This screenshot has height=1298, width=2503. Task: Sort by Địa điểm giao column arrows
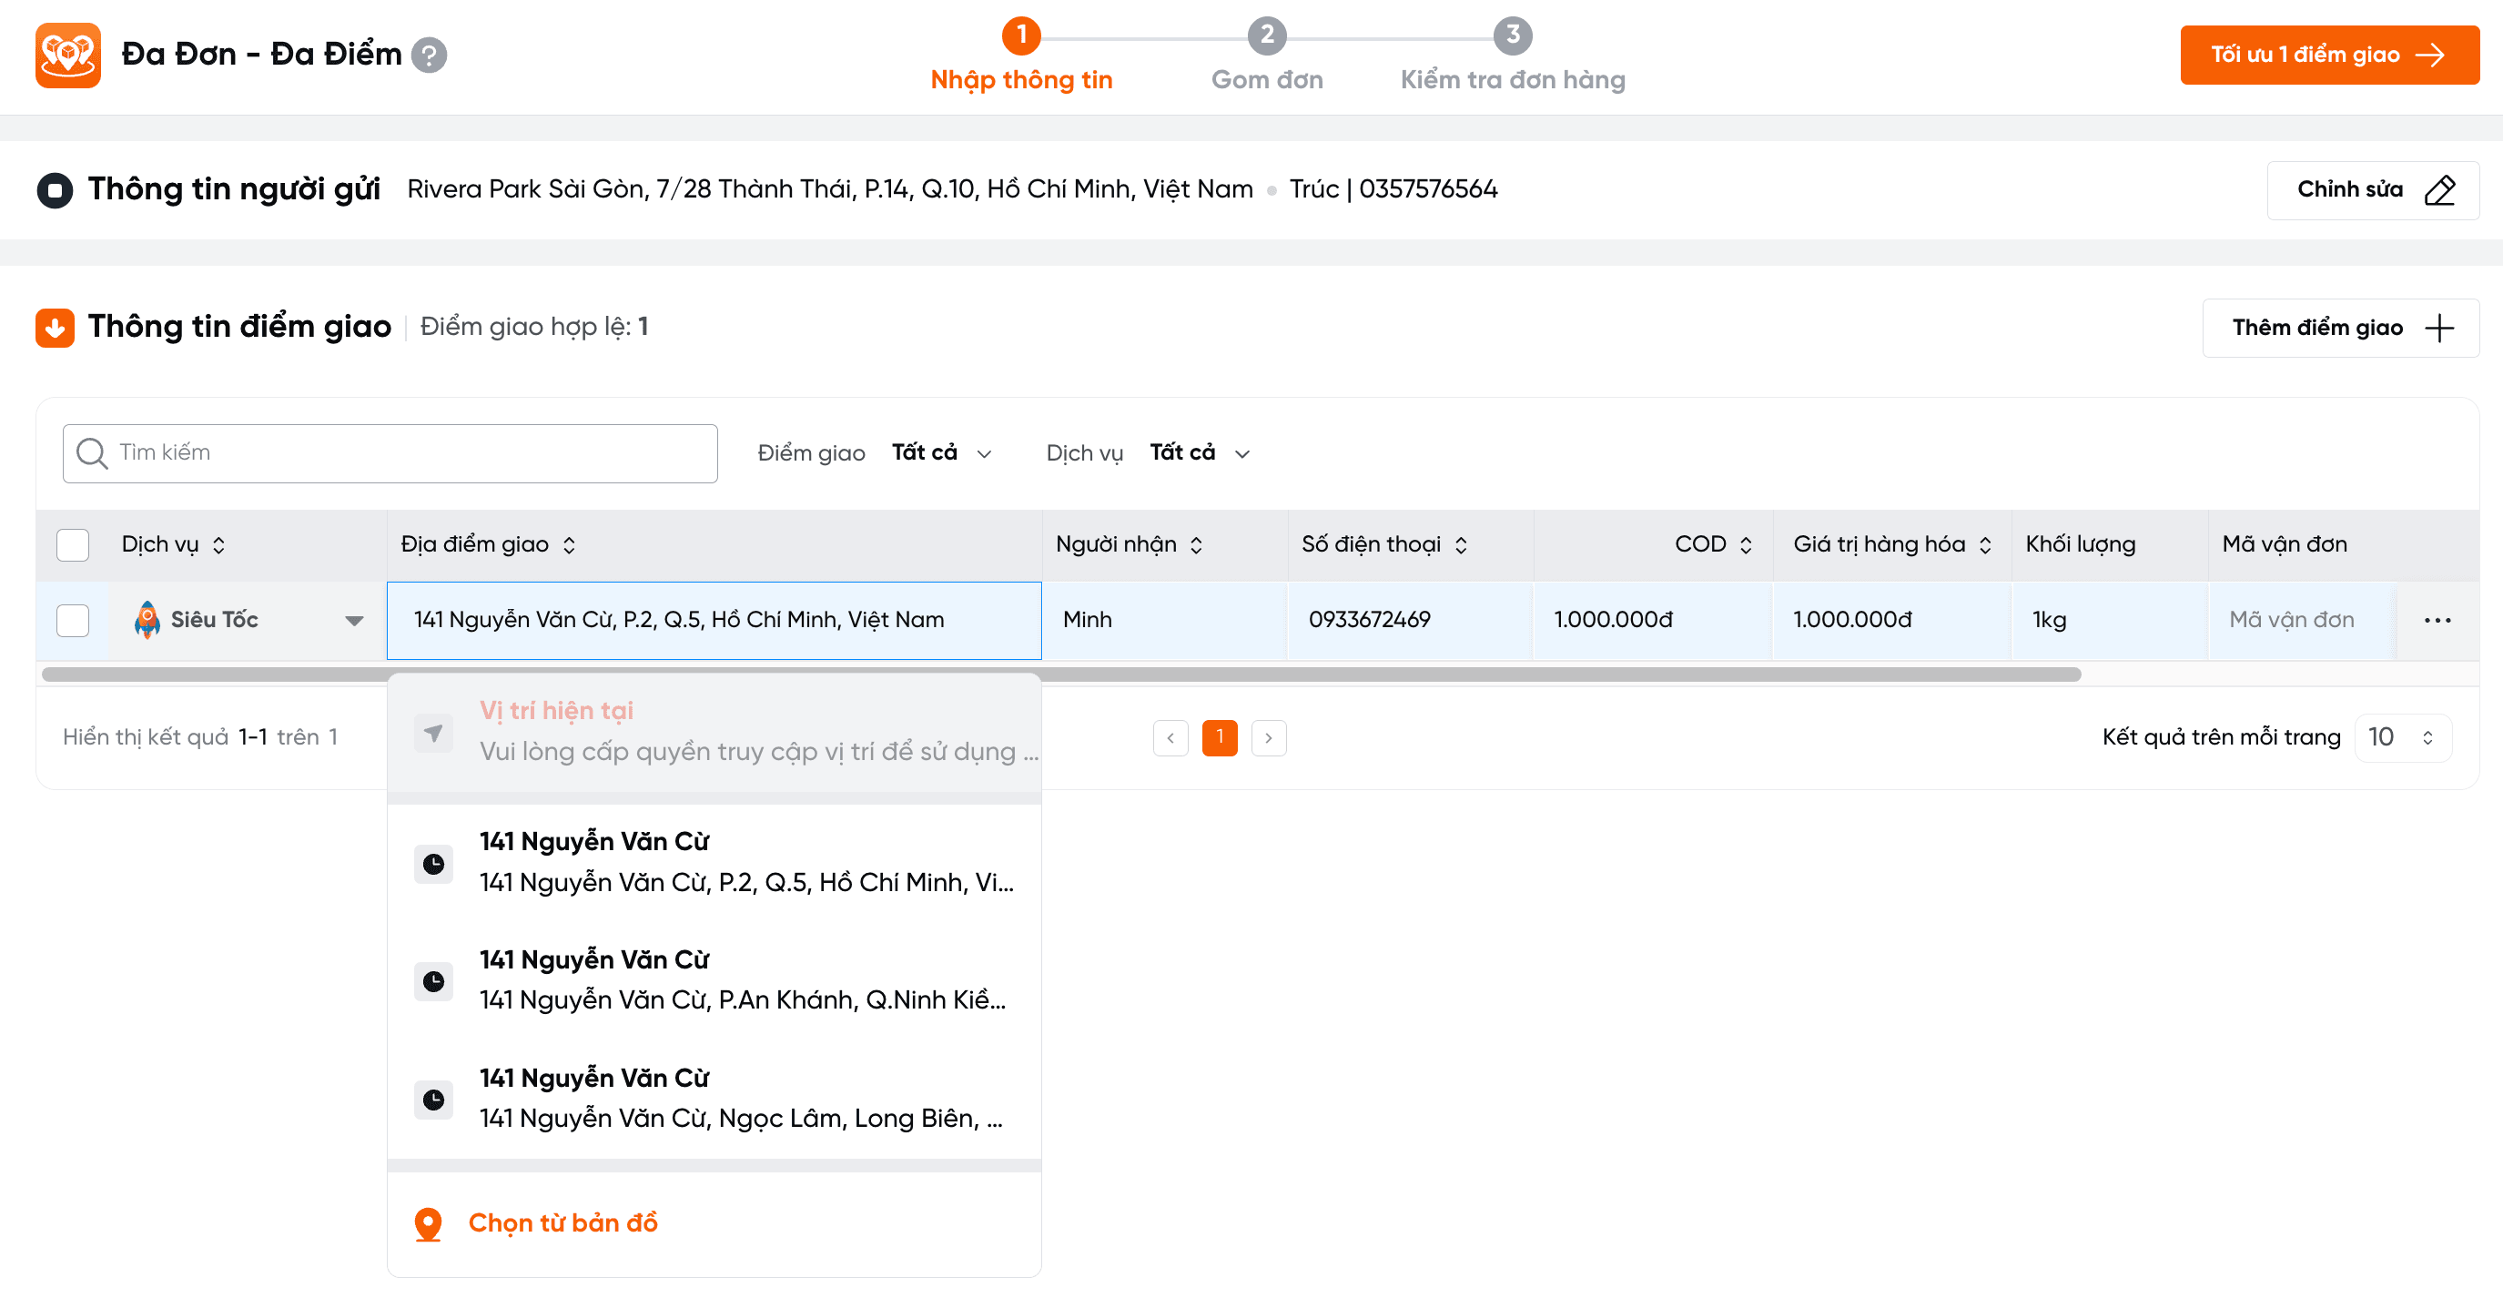click(x=570, y=545)
